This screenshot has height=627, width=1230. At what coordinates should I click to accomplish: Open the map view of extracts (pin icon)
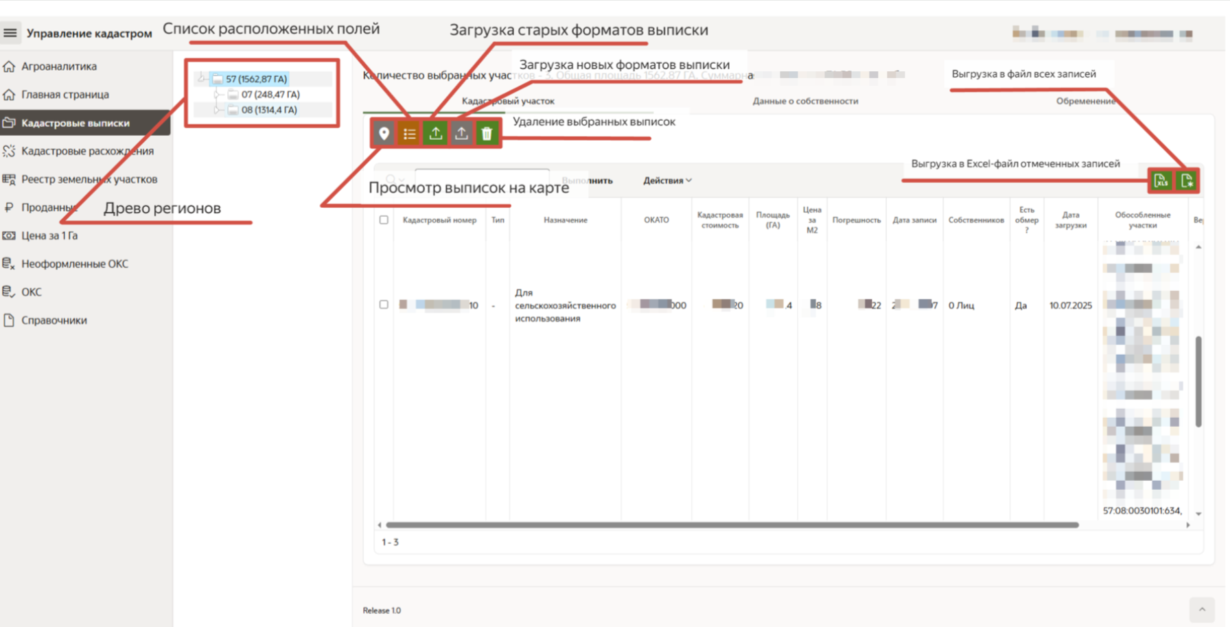(x=384, y=134)
